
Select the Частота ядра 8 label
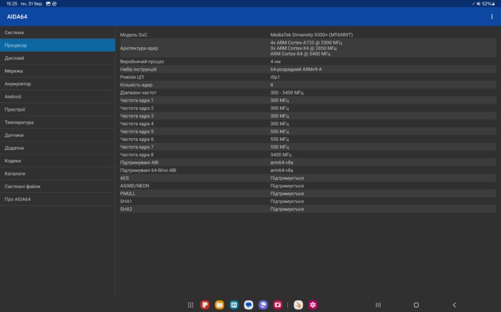(x=137, y=155)
